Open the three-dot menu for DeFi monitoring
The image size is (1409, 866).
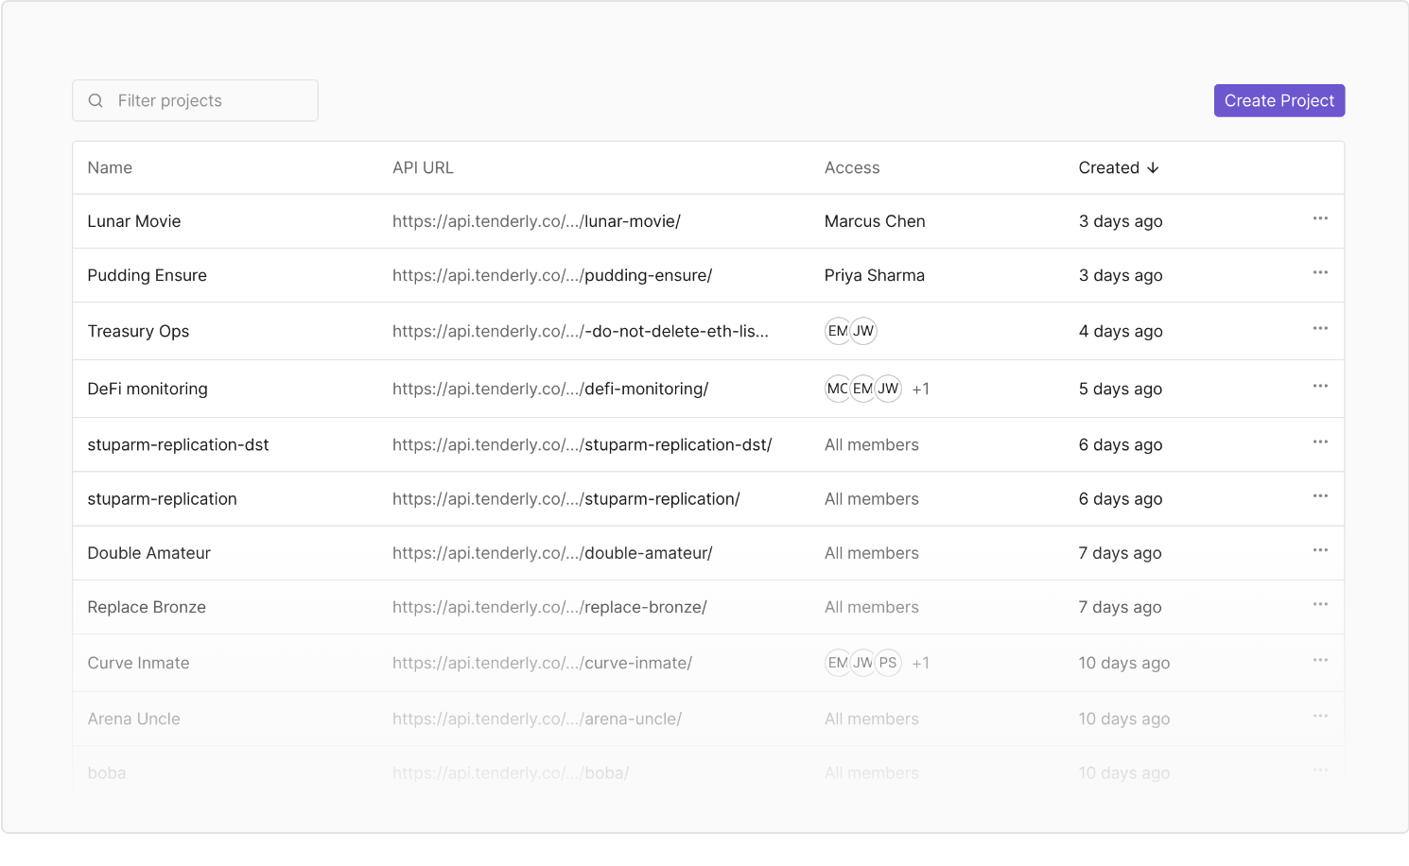[x=1320, y=386]
